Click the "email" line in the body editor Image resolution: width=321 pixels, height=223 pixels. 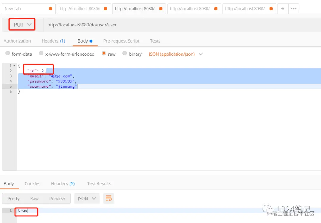pyautogui.click(x=51, y=76)
